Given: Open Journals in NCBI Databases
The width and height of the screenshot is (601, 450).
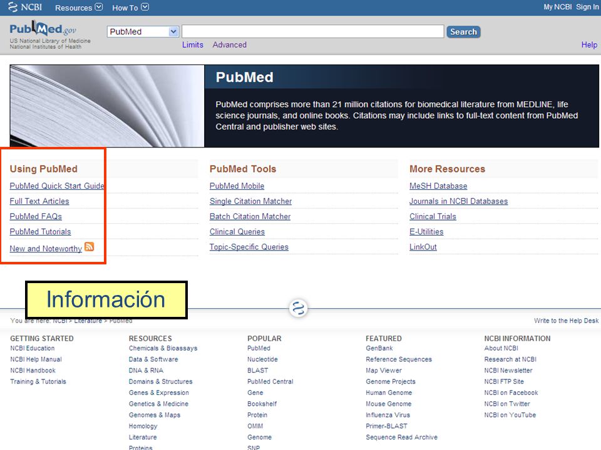Looking at the screenshot, I should point(458,201).
